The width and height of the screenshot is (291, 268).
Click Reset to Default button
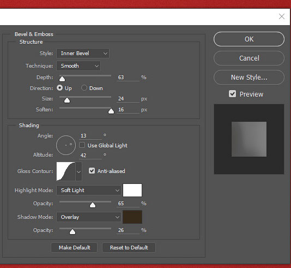click(129, 248)
